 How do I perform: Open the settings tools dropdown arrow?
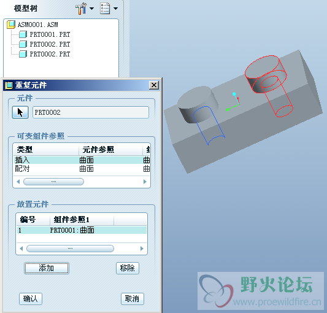click(x=91, y=9)
